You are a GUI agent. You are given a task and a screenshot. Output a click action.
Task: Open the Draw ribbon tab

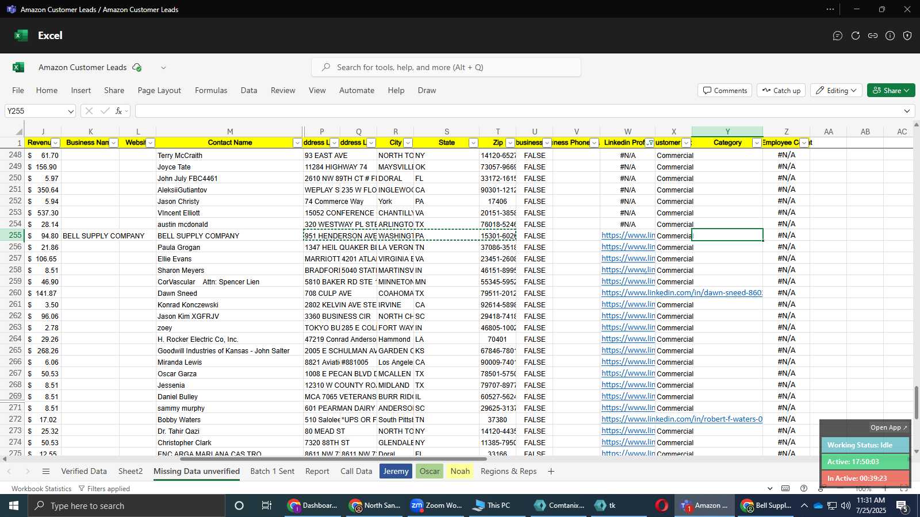tap(427, 90)
